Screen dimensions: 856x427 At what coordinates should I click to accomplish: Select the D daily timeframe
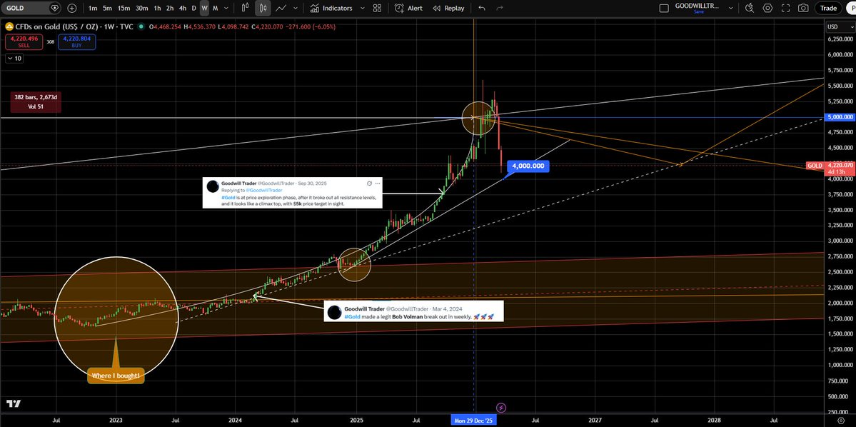click(193, 8)
